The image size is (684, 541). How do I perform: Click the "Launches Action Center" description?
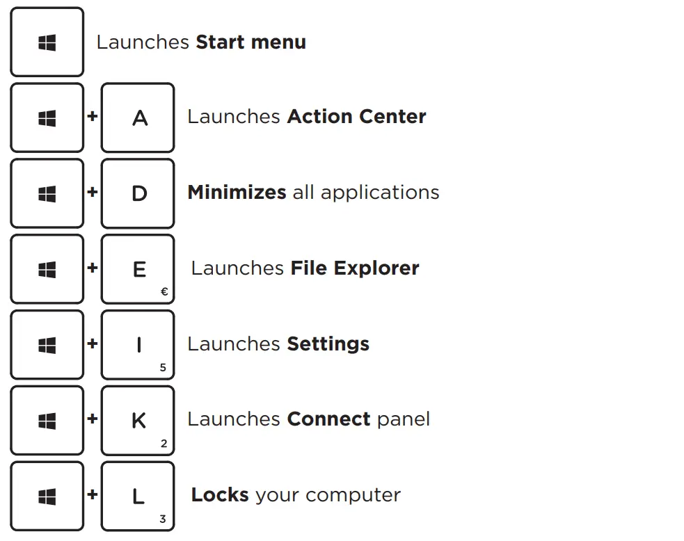[x=306, y=117]
